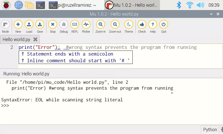Toggle the Plotter pane
223x134 pixels.
[86, 27]
